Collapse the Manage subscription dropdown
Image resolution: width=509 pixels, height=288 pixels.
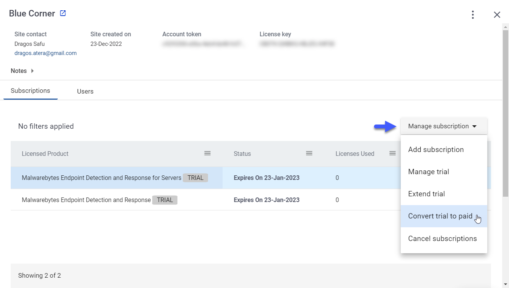pos(444,126)
